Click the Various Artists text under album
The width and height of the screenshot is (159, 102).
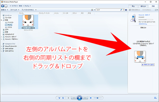click(28, 30)
